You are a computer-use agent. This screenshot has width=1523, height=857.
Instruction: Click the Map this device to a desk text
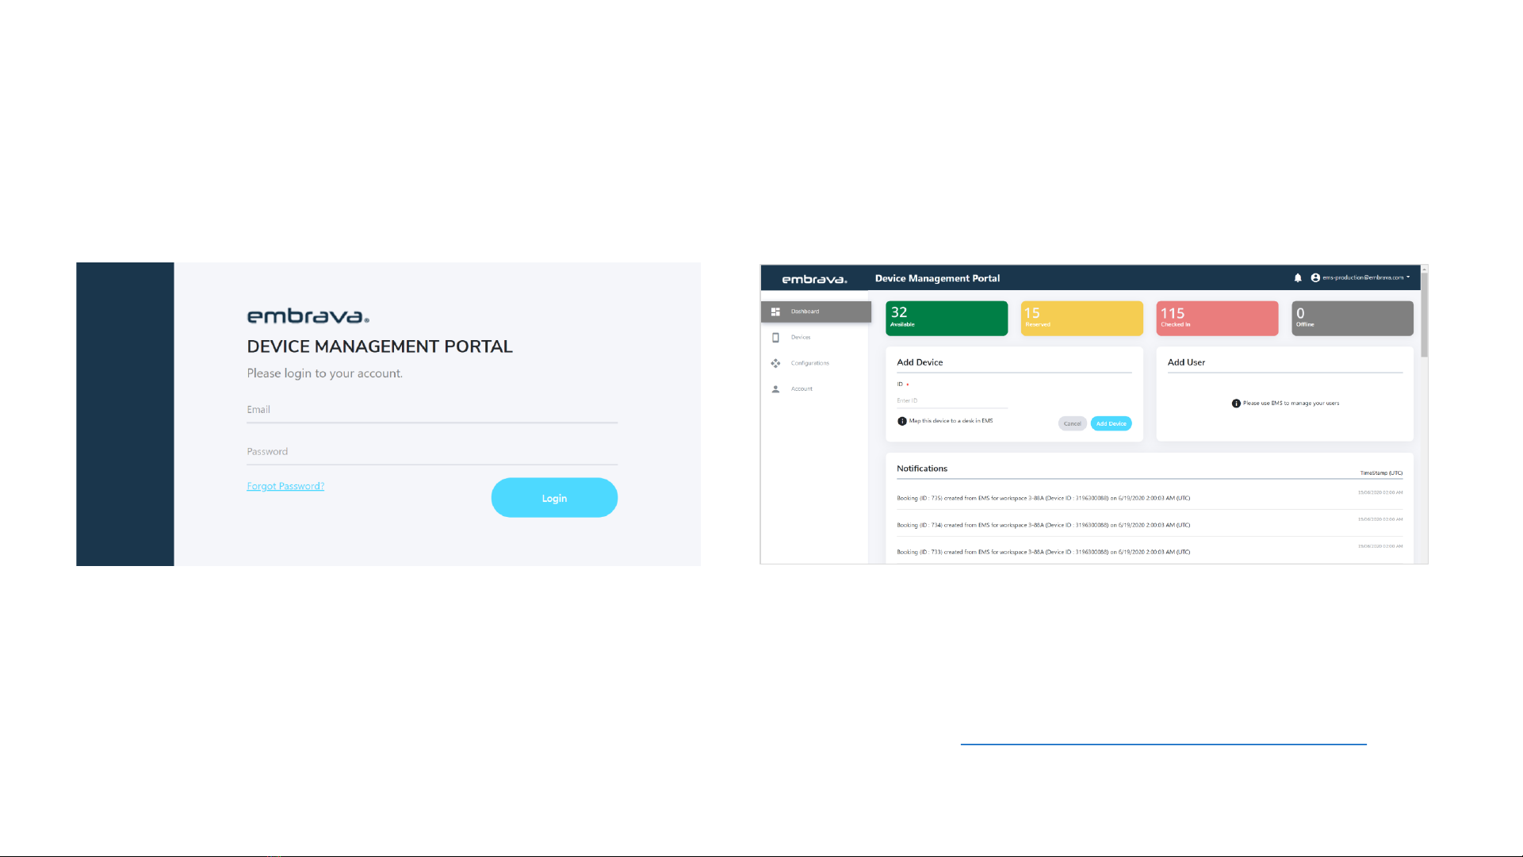click(x=951, y=421)
